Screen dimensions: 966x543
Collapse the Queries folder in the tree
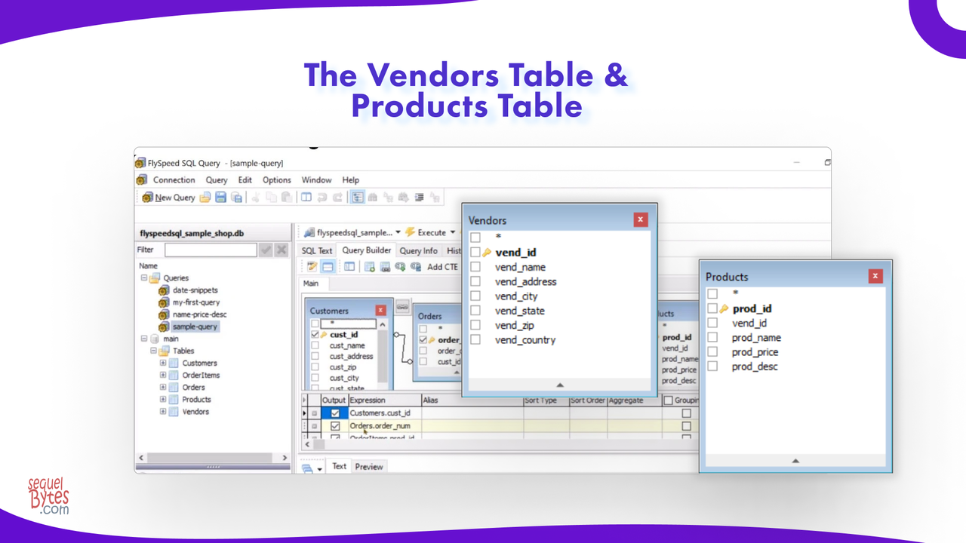[x=144, y=278]
